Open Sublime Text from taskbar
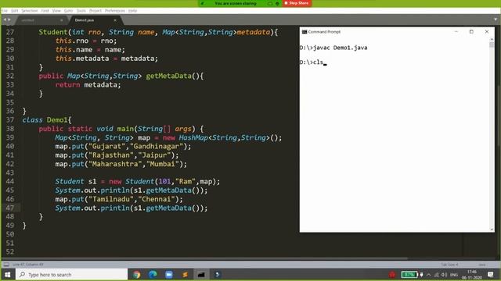The height and width of the screenshot is (281, 501). (x=185, y=274)
